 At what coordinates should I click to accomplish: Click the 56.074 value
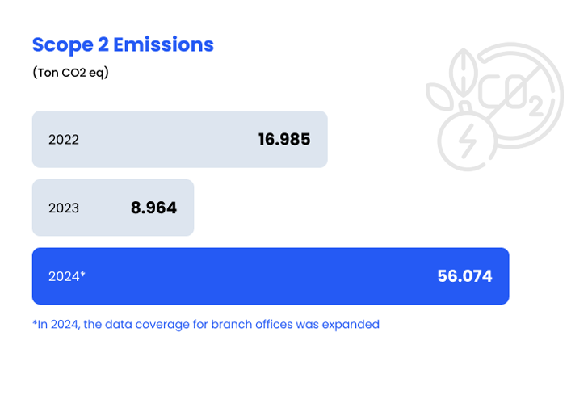(465, 276)
